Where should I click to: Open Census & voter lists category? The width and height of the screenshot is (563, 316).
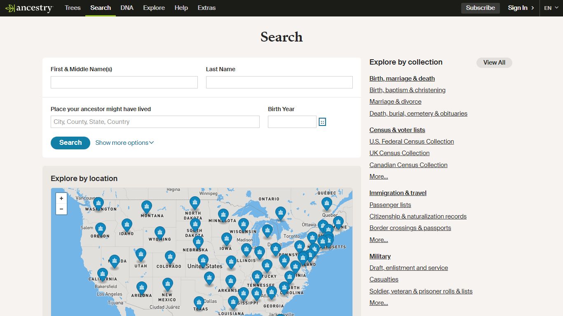(397, 130)
